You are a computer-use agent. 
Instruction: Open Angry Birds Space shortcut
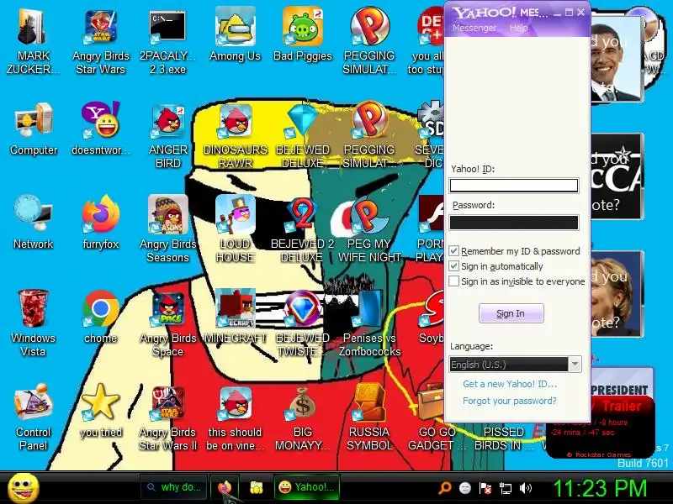[x=167, y=323]
